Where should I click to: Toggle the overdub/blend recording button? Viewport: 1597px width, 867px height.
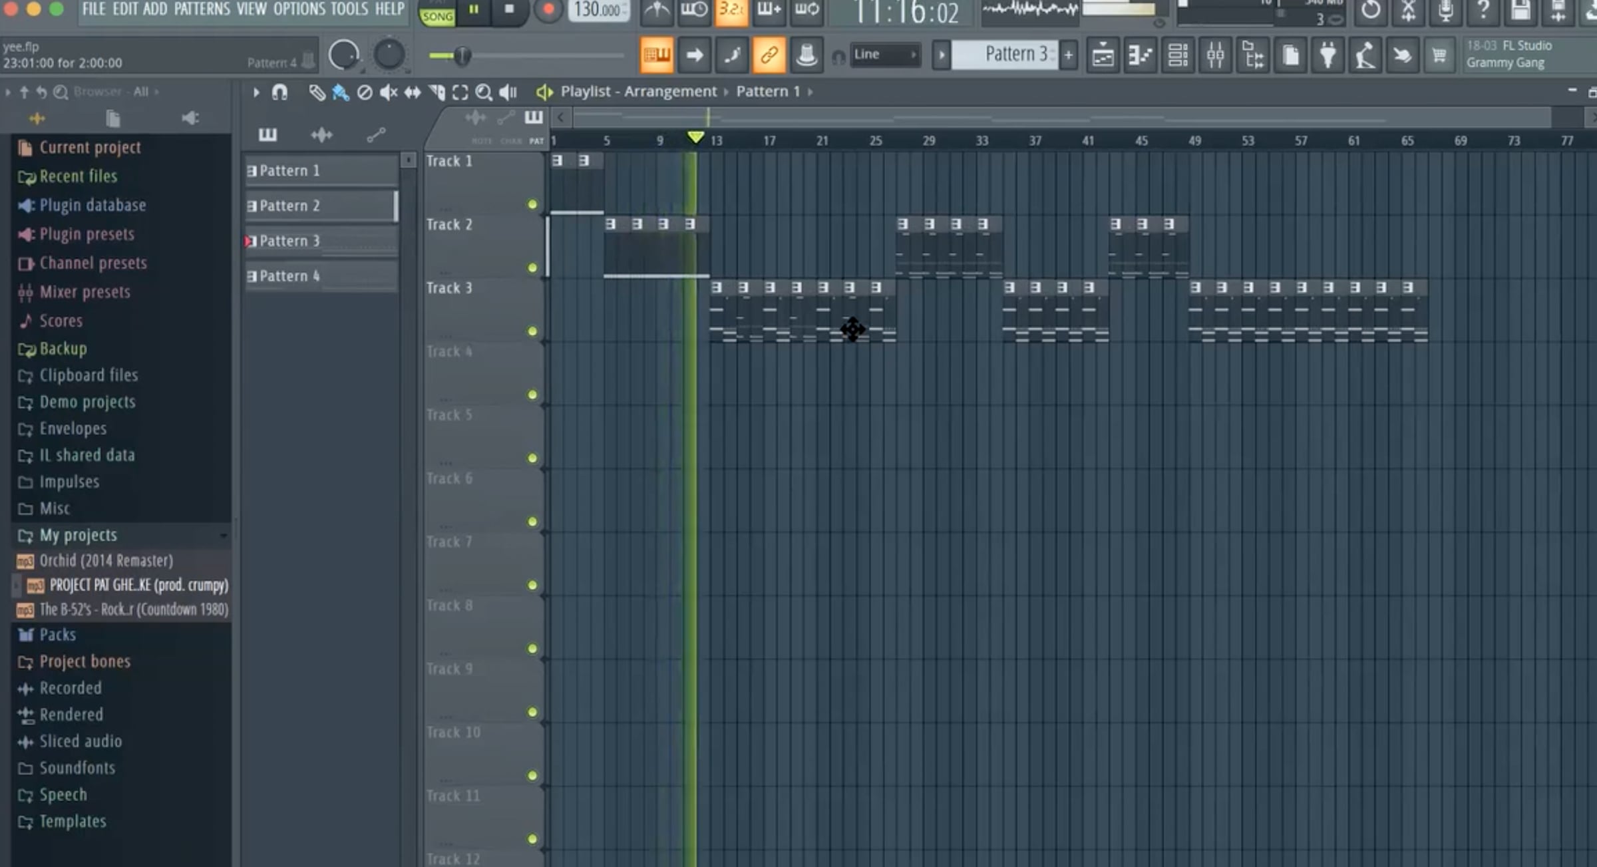click(769, 11)
